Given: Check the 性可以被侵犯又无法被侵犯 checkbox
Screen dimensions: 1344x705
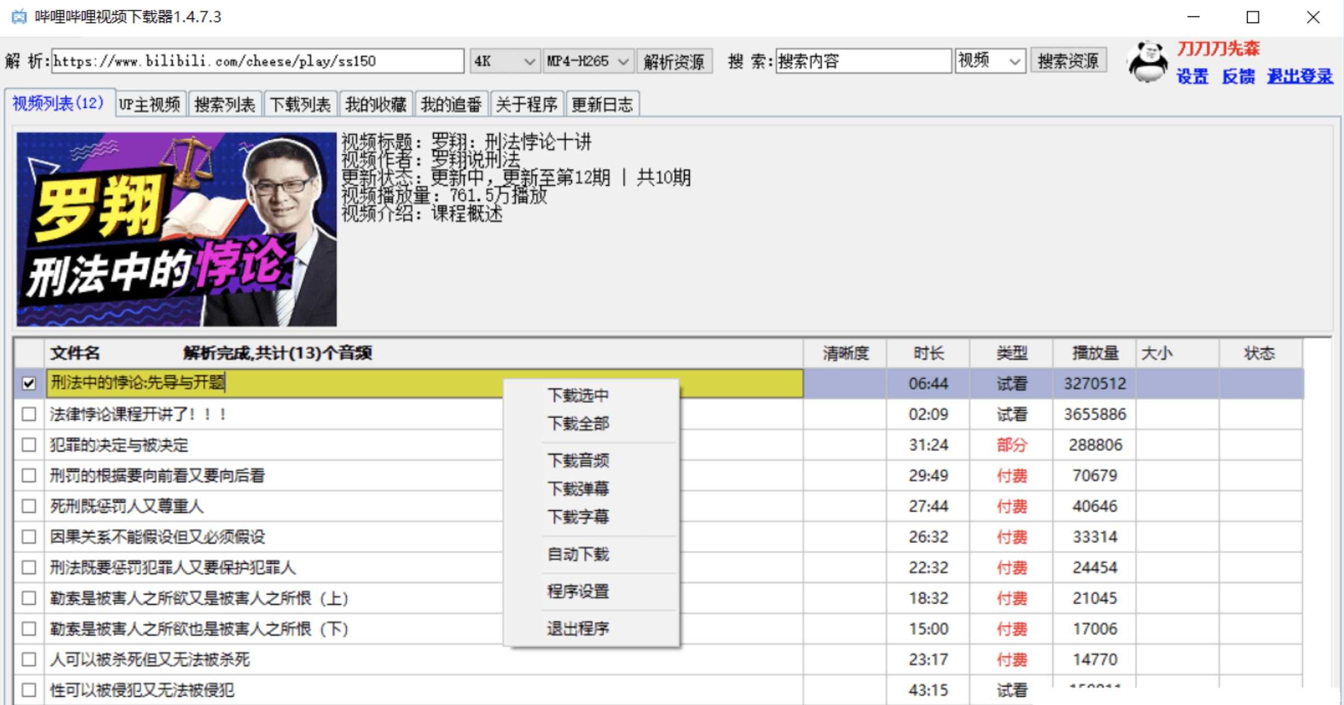Looking at the screenshot, I should (x=29, y=690).
